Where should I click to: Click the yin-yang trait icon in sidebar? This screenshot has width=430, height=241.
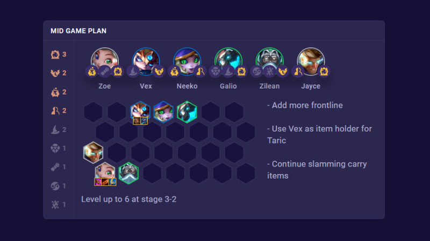coord(55,186)
